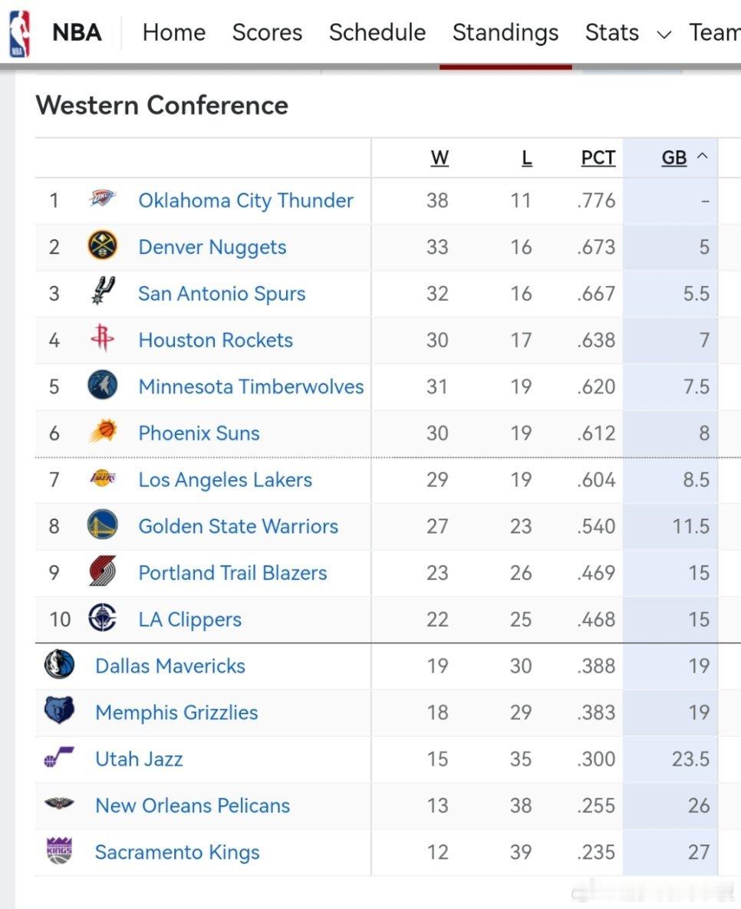The width and height of the screenshot is (741, 909).
Task: Open the Schedule menu item
Action: [377, 33]
